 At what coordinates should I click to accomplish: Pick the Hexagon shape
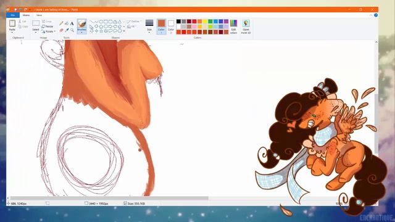pyautogui.click(x=106, y=26)
